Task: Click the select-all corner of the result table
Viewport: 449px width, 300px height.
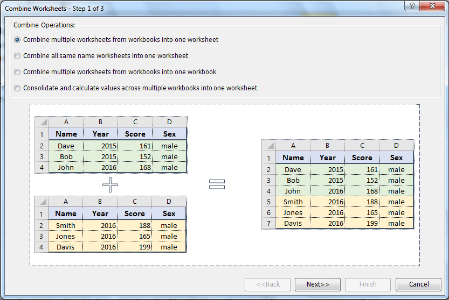Action: 268,146
